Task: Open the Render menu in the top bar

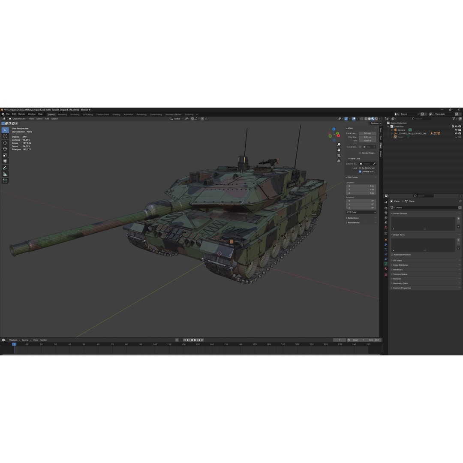Action: (21, 114)
